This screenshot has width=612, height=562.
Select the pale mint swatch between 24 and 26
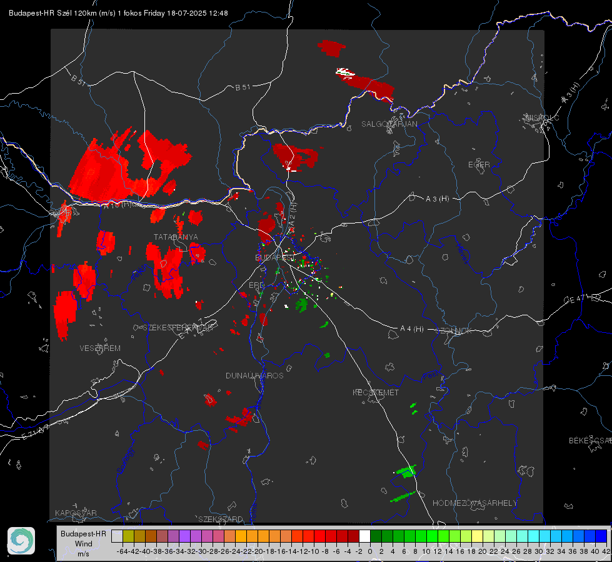pos(511,536)
